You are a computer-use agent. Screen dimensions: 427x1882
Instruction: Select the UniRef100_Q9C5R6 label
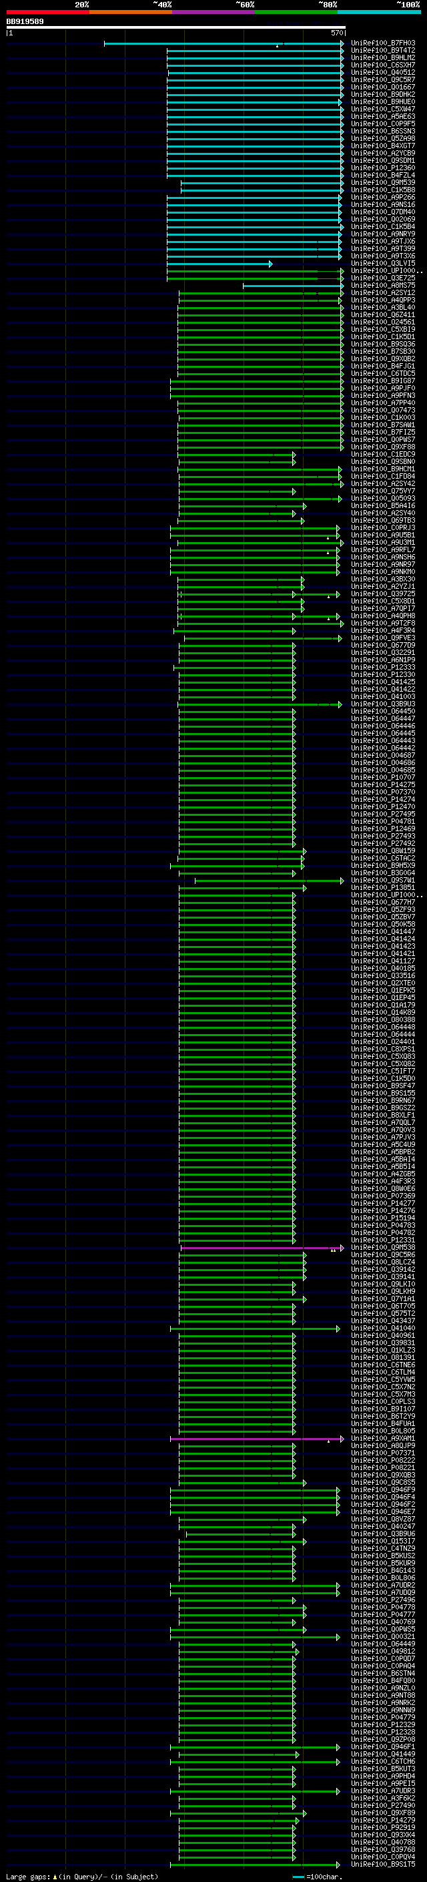(x=383, y=1255)
